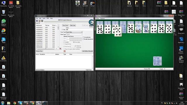The width and height of the screenshot is (187, 105).
Task: Open the Computer desktop icon
Action: pyautogui.click(x=4, y=3)
